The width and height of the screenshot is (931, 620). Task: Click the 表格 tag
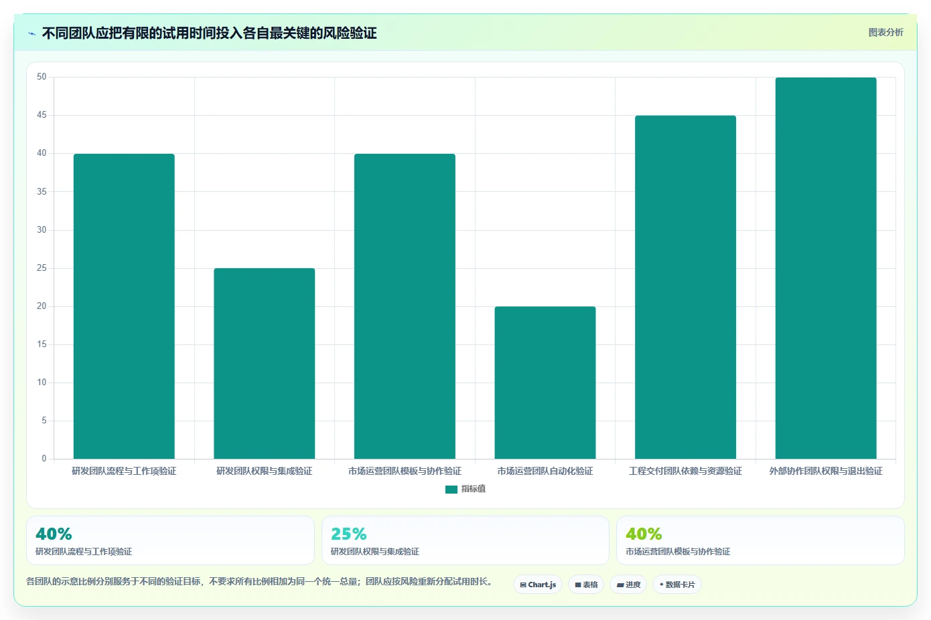(x=586, y=585)
